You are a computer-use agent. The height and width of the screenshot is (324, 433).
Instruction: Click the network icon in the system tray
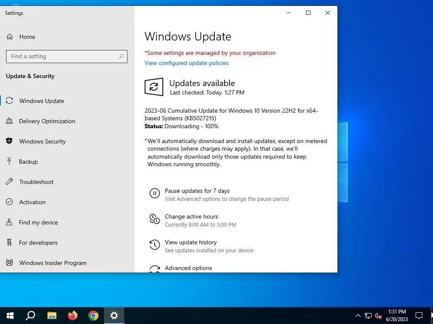pos(368,316)
